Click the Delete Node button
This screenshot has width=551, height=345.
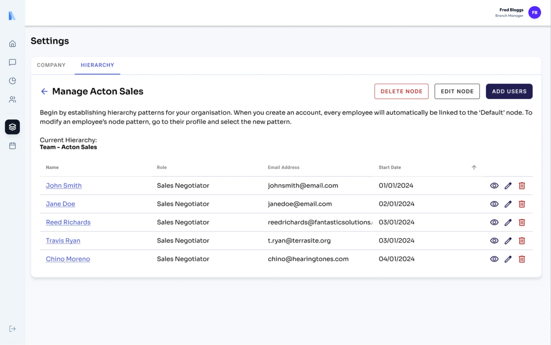[x=401, y=91]
